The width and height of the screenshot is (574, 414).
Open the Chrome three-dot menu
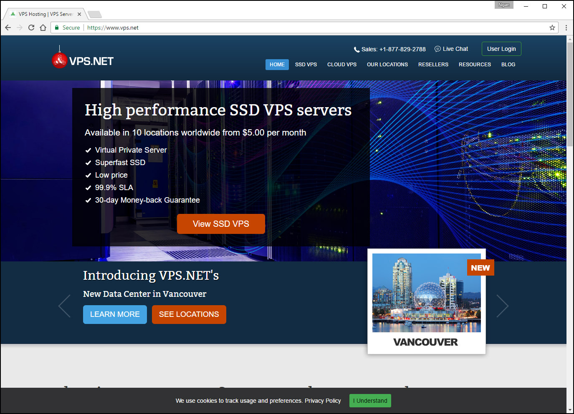[x=566, y=28]
